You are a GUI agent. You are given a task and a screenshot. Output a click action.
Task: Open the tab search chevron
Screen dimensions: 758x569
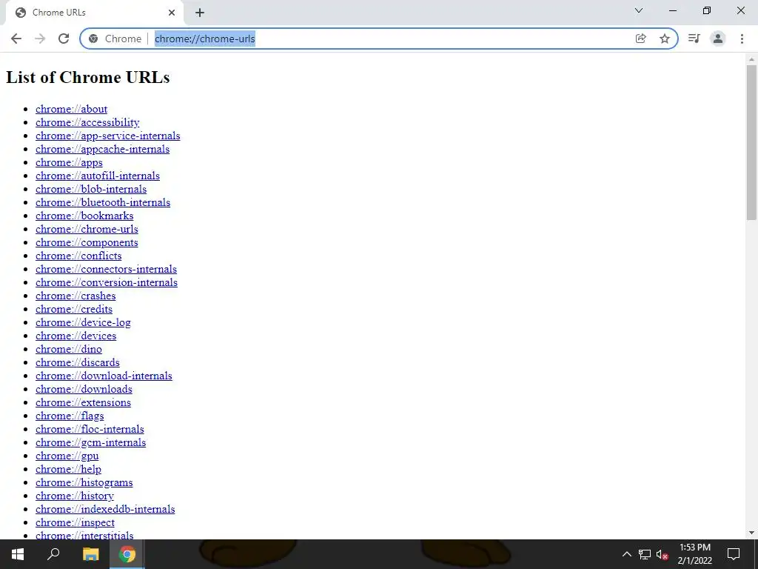point(639,10)
